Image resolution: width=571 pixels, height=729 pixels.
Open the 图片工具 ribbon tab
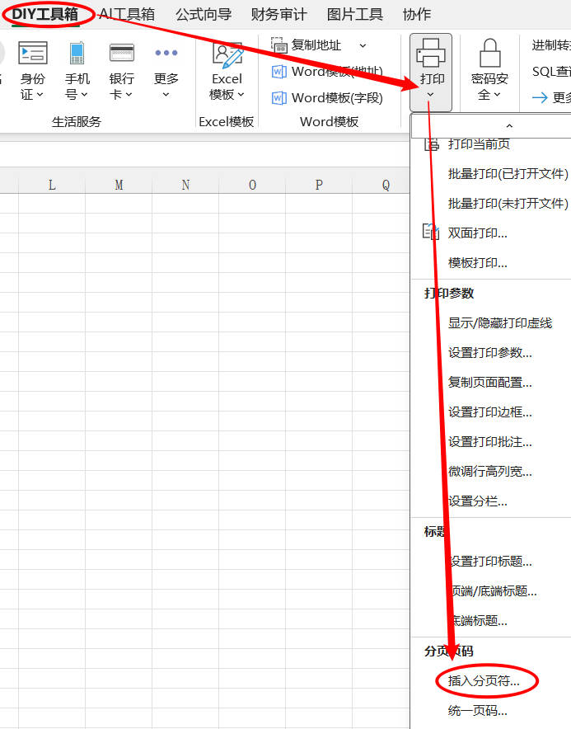pos(354,14)
